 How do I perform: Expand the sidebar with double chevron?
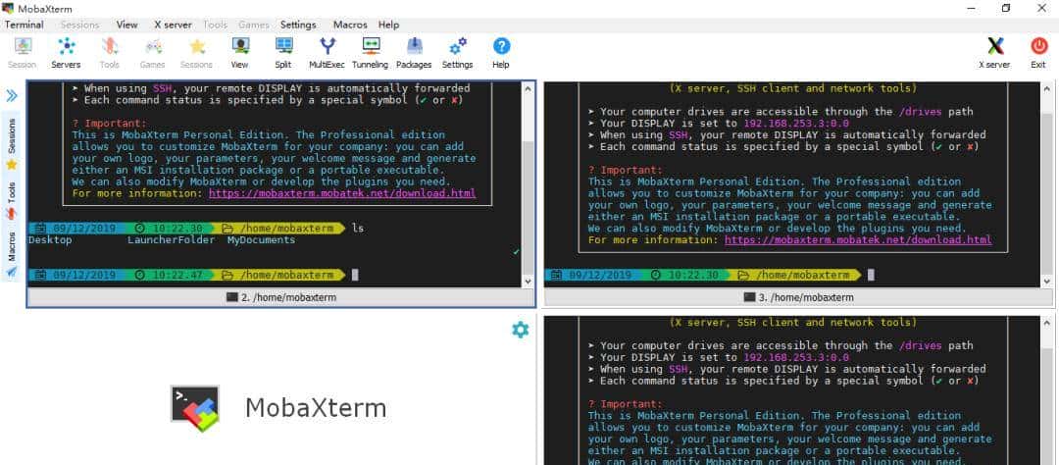tap(12, 95)
